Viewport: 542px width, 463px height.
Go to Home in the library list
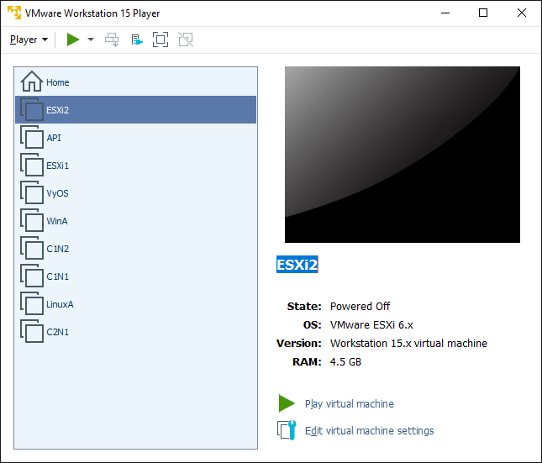tap(57, 82)
